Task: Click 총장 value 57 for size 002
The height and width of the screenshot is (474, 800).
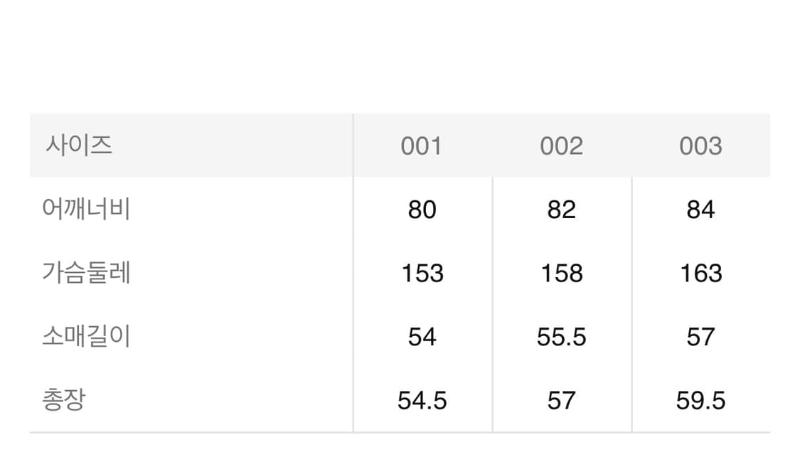Action: tap(561, 401)
